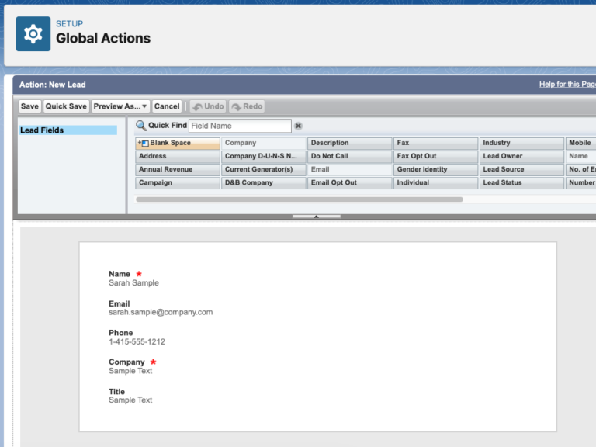Image resolution: width=596 pixels, height=447 pixels.
Task: Open the Help for this Page link
Action: coord(567,85)
